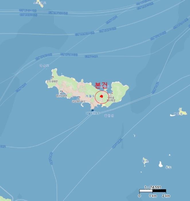
Task: Click the island label above 자월도's northwest tip
Action: [44, 65]
